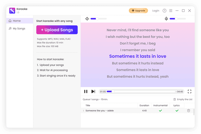The image size is (201, 134).
Task: Open the hamburger menu icon
Action: 171,11
